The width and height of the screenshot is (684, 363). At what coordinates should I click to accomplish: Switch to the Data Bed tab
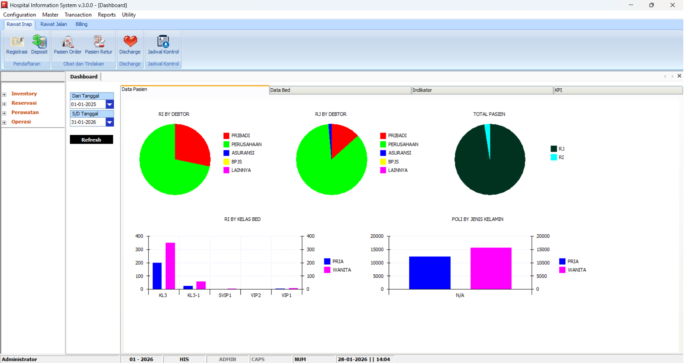coord(340,90)
